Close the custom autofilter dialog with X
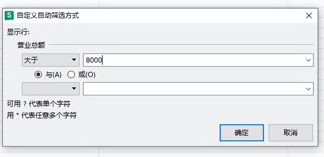The image size is (324, 157). click(309, 16)
